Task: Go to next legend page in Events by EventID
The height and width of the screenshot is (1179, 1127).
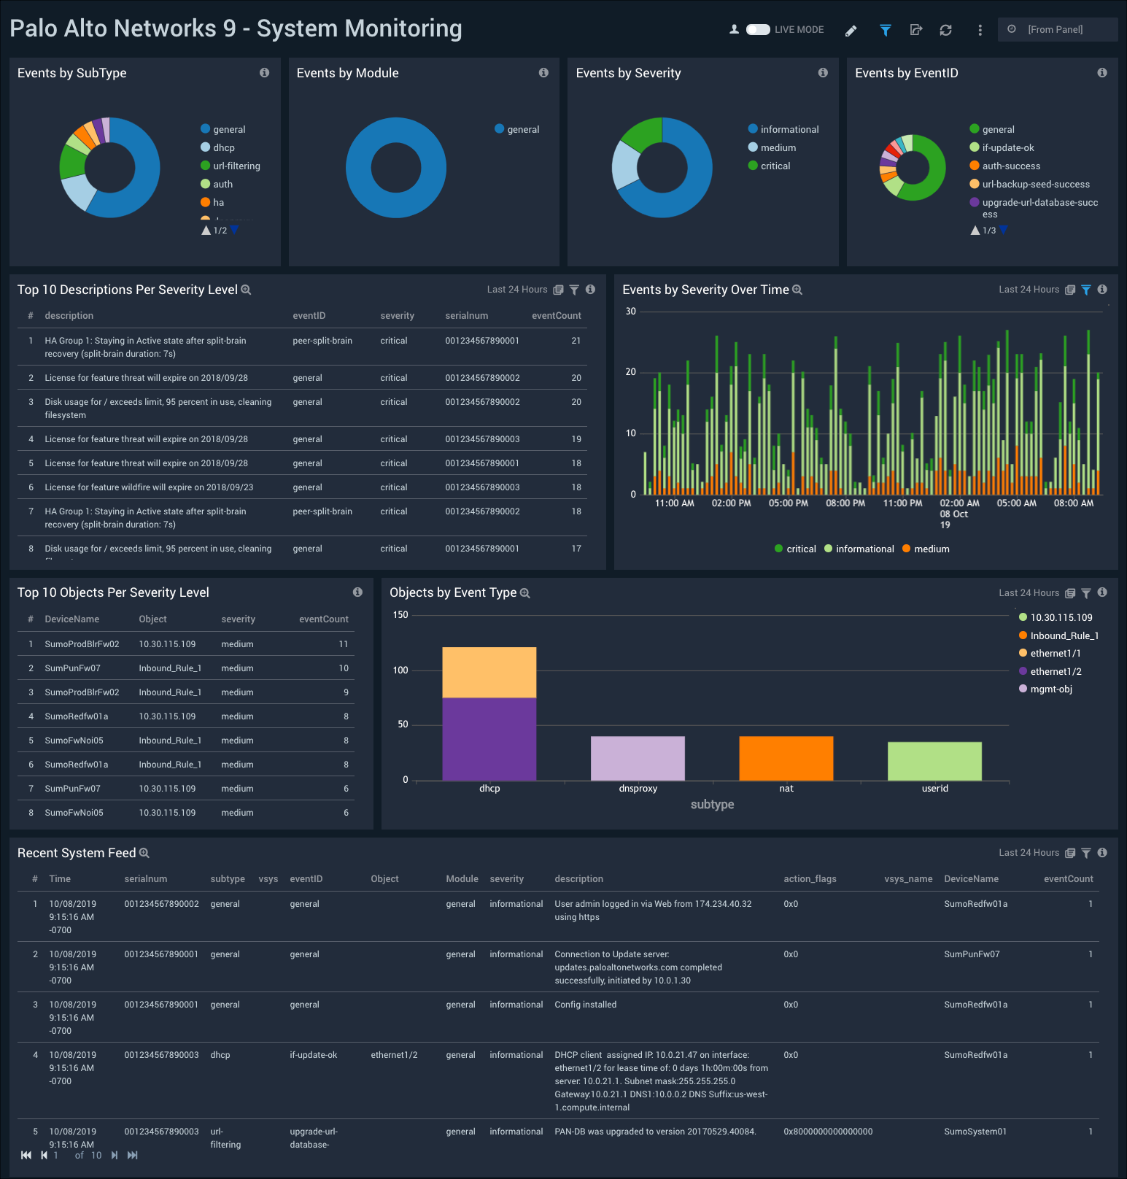Action: coord(1004,230)
